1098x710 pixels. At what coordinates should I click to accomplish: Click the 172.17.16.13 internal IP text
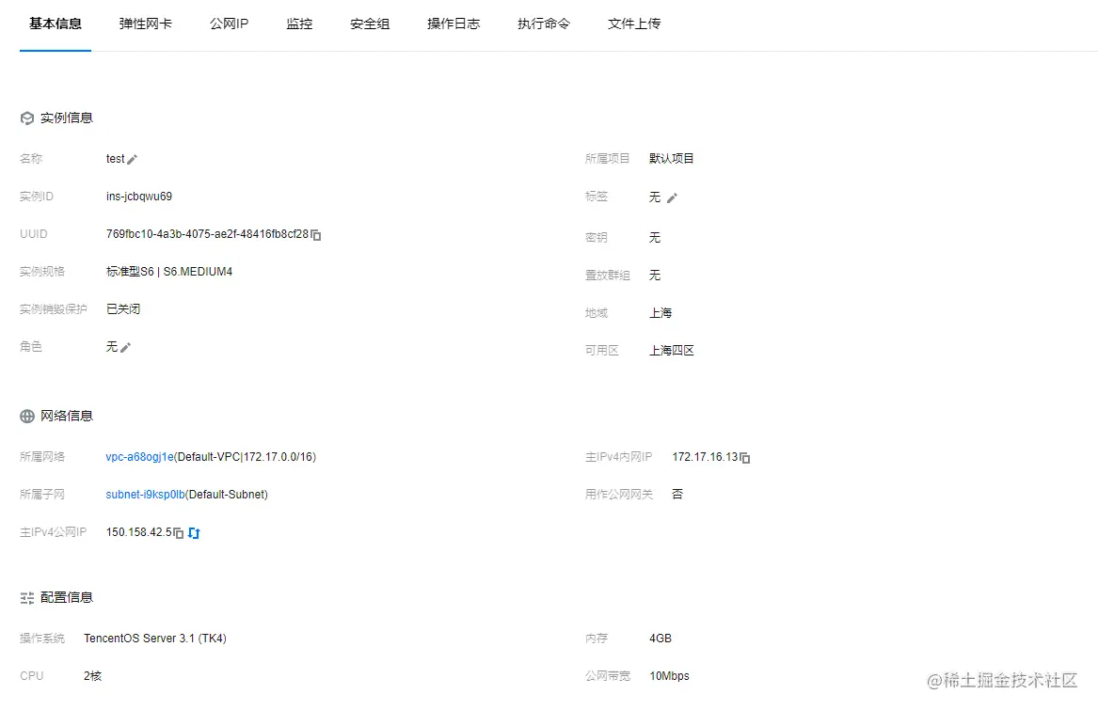click(705, 456)
